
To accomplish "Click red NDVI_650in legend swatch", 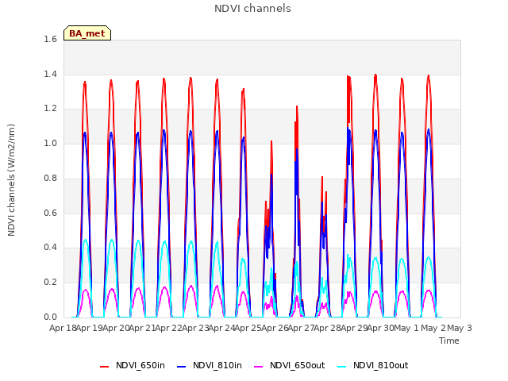I will tap(104, 366).
